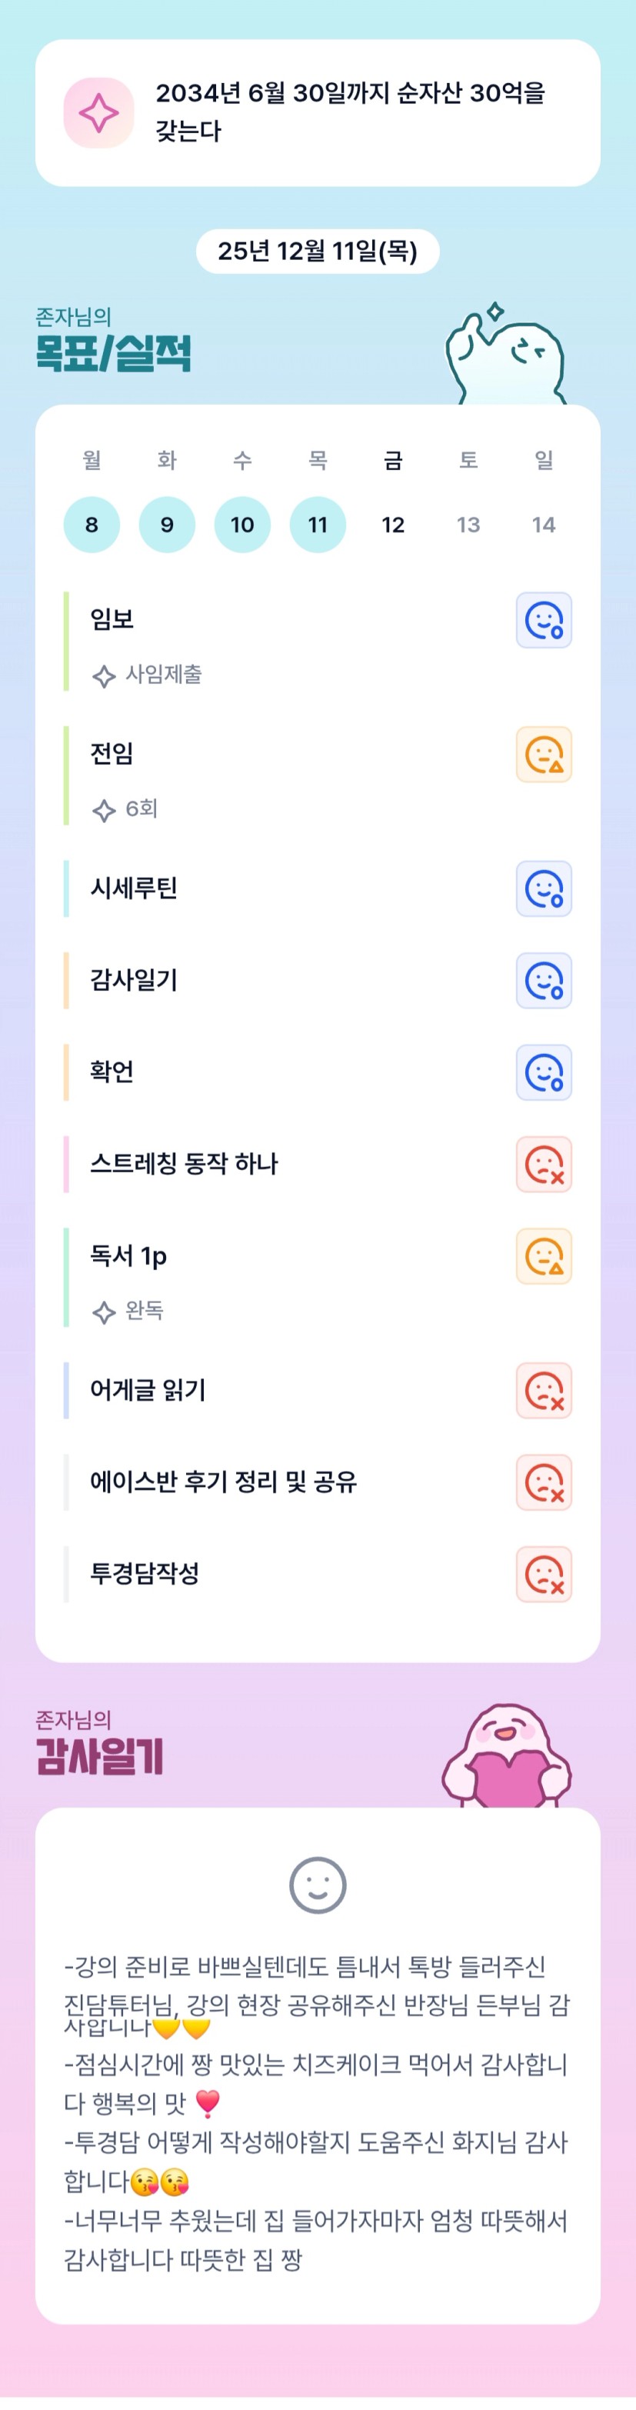This screenshot has width=636, height=2410.
Task: Open the 2034 net worth goal card
Action: [350, 112]
